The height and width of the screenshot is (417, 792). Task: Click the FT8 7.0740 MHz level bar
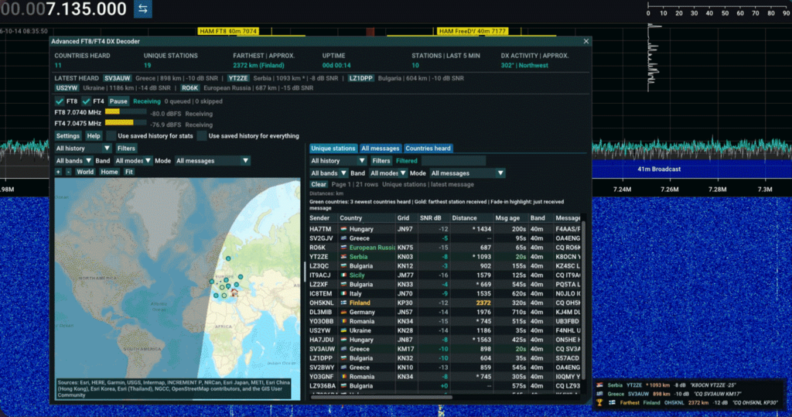(x=125, y=112)
